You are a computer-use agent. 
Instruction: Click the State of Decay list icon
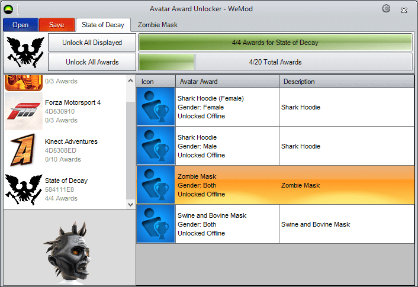pos(23,189)
